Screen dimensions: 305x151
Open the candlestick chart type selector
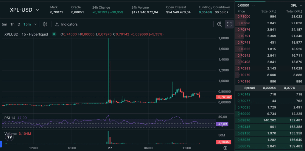[x=45, y=24]
